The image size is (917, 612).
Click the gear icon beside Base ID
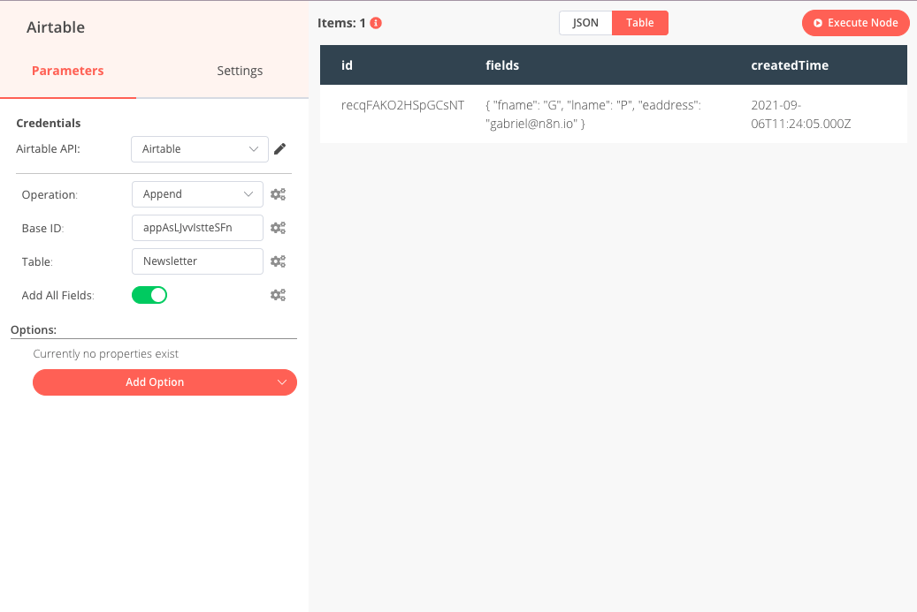click(278, 227)
